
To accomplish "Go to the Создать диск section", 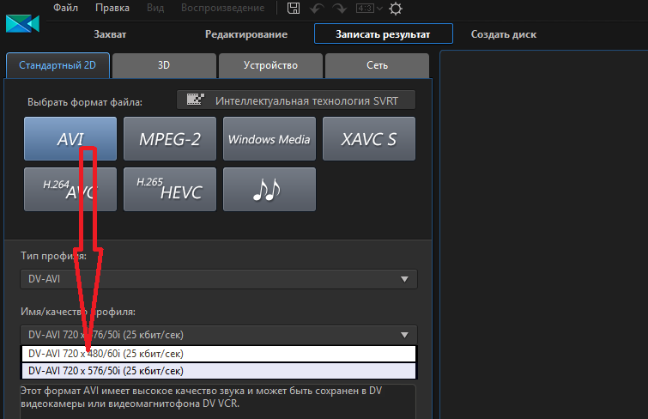I will click(504, 34).
